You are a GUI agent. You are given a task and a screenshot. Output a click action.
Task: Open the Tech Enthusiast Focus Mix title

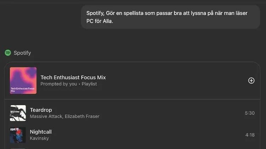(73, 77)
